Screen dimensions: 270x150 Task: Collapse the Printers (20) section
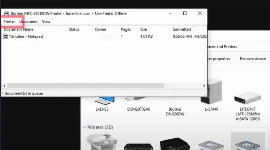point(84,128)
